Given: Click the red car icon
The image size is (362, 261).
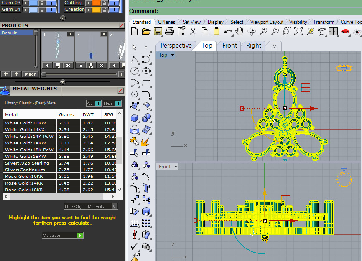Looking at the screenshot, I should [345, 31].
